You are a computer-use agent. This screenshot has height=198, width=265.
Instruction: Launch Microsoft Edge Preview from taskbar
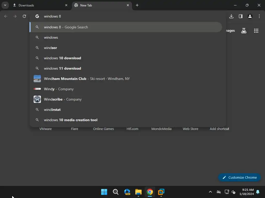pyautogui.click(x=127, y=192)
